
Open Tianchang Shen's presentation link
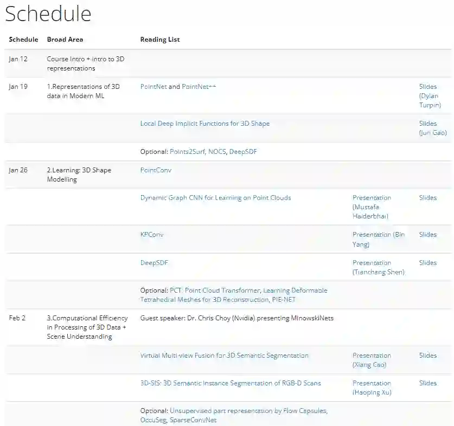coord(378,267)
